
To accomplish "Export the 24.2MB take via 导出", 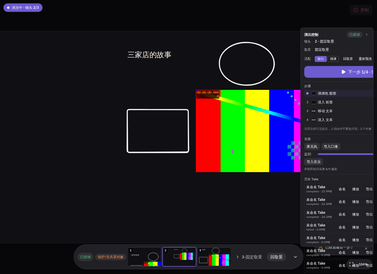I will pos(369,214).
